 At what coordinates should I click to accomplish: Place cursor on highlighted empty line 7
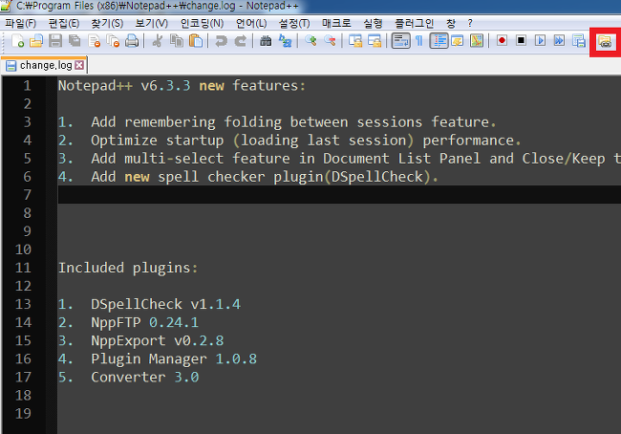pos(339,195)
